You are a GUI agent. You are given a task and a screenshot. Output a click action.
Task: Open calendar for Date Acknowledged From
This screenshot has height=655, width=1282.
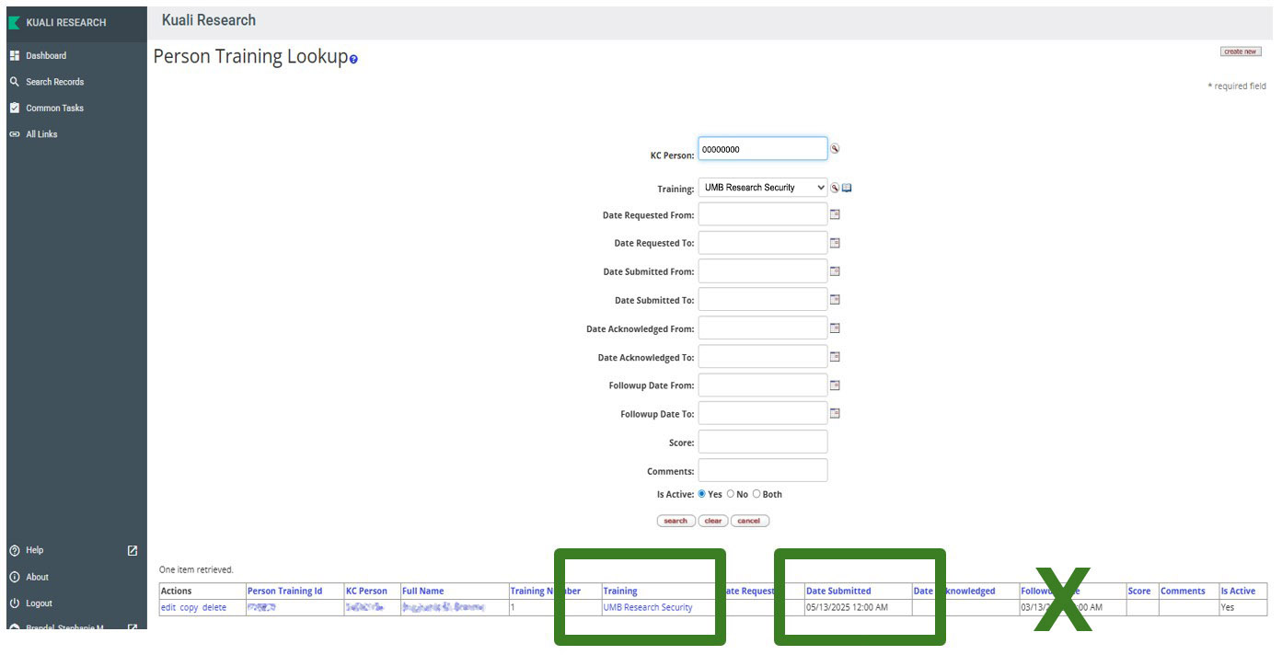coord(836,328)
